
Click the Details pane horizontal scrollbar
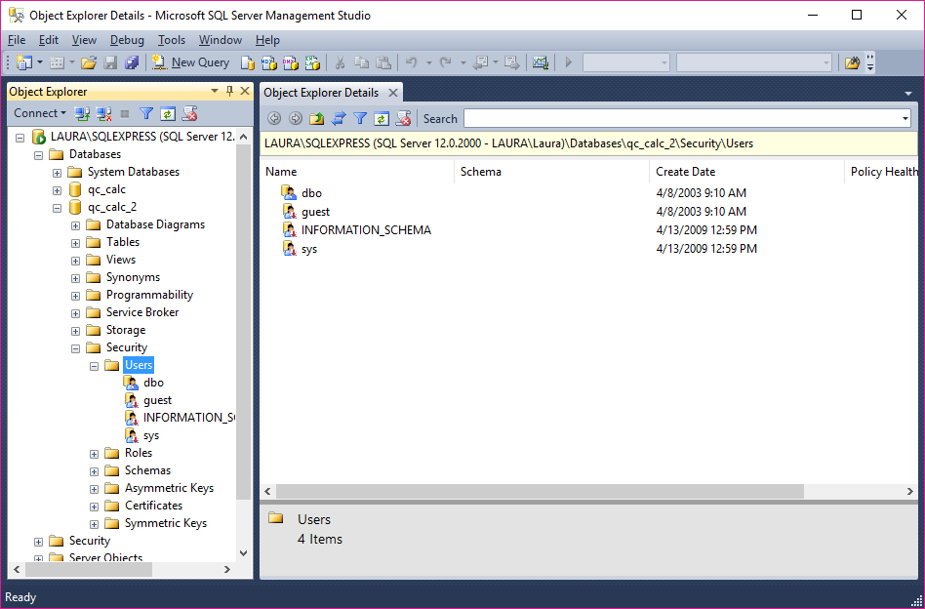540,491
